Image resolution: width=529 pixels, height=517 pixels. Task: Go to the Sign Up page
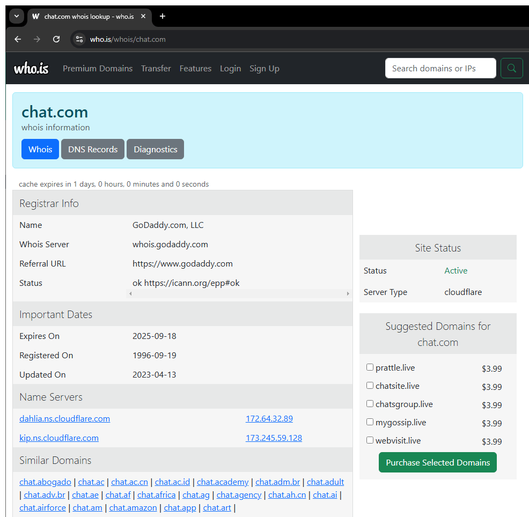tap(264, 69)
